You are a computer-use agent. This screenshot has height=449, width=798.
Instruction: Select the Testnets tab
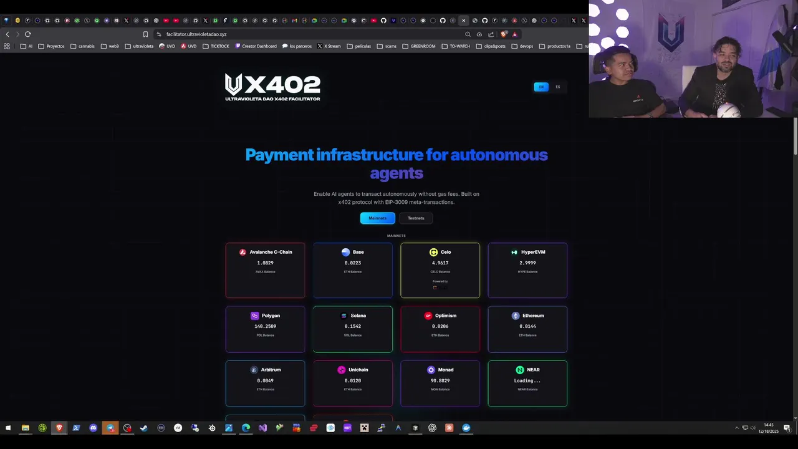[416, 218]
